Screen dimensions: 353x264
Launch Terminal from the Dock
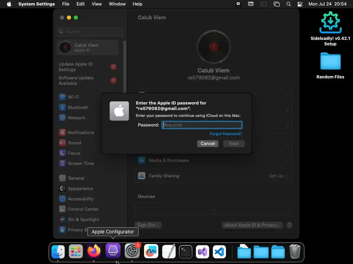tap(185, 251)
